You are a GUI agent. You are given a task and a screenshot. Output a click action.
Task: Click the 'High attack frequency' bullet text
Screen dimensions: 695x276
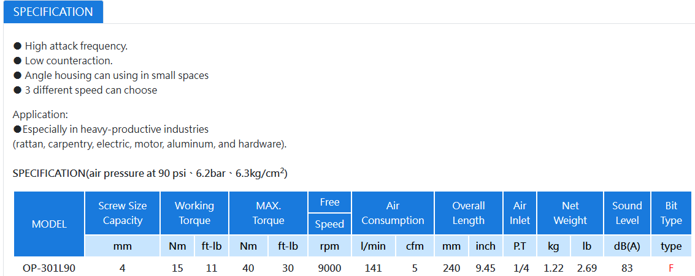point(76,45)
